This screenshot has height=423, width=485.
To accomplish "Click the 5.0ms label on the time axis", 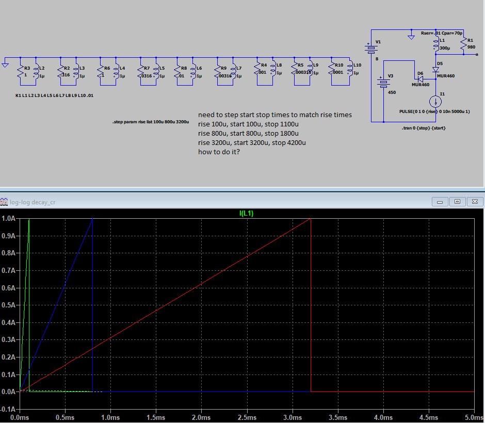I will click(473, 417).
